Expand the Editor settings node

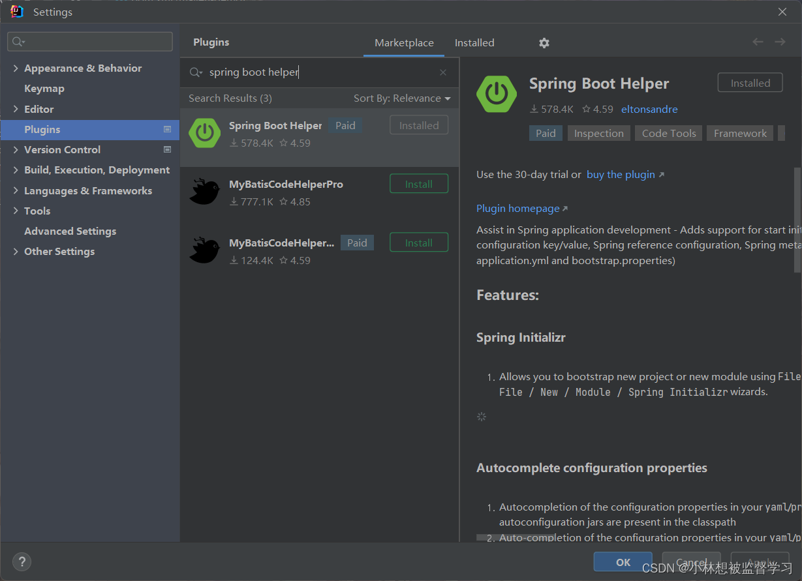coord(16,109)
